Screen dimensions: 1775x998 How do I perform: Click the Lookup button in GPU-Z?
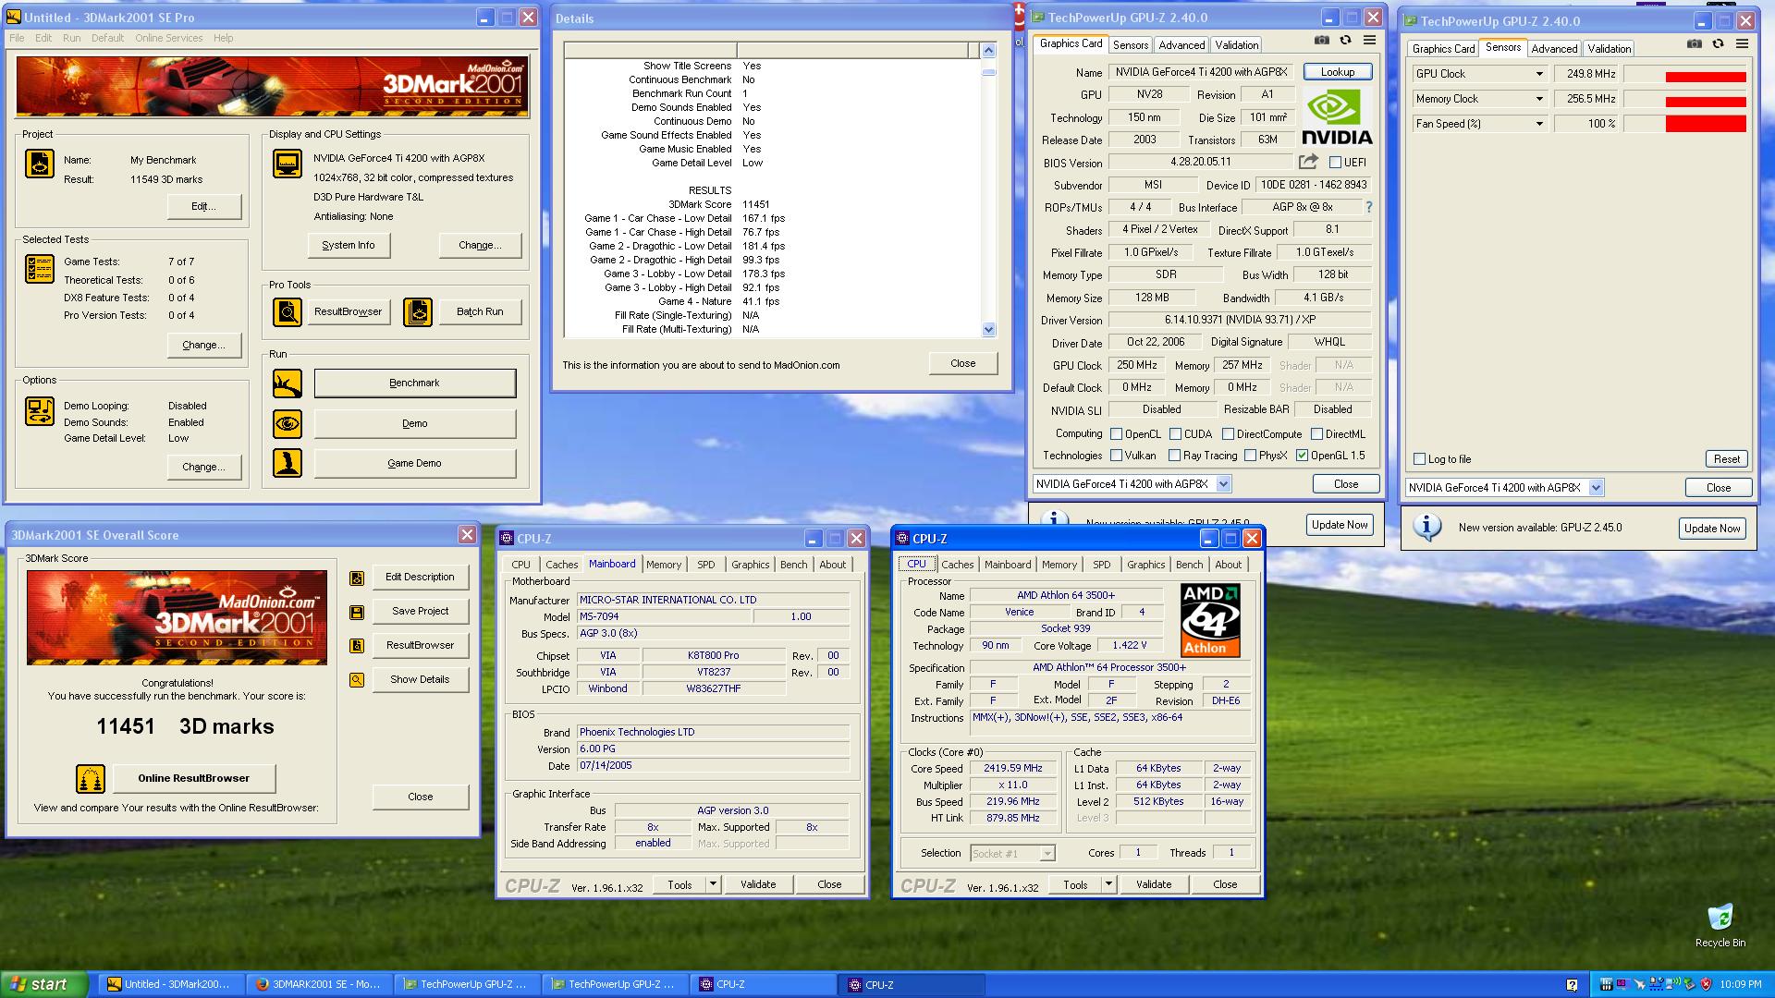1338,72
